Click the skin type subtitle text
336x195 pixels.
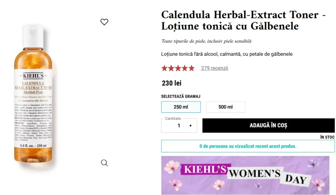[206, 42]
